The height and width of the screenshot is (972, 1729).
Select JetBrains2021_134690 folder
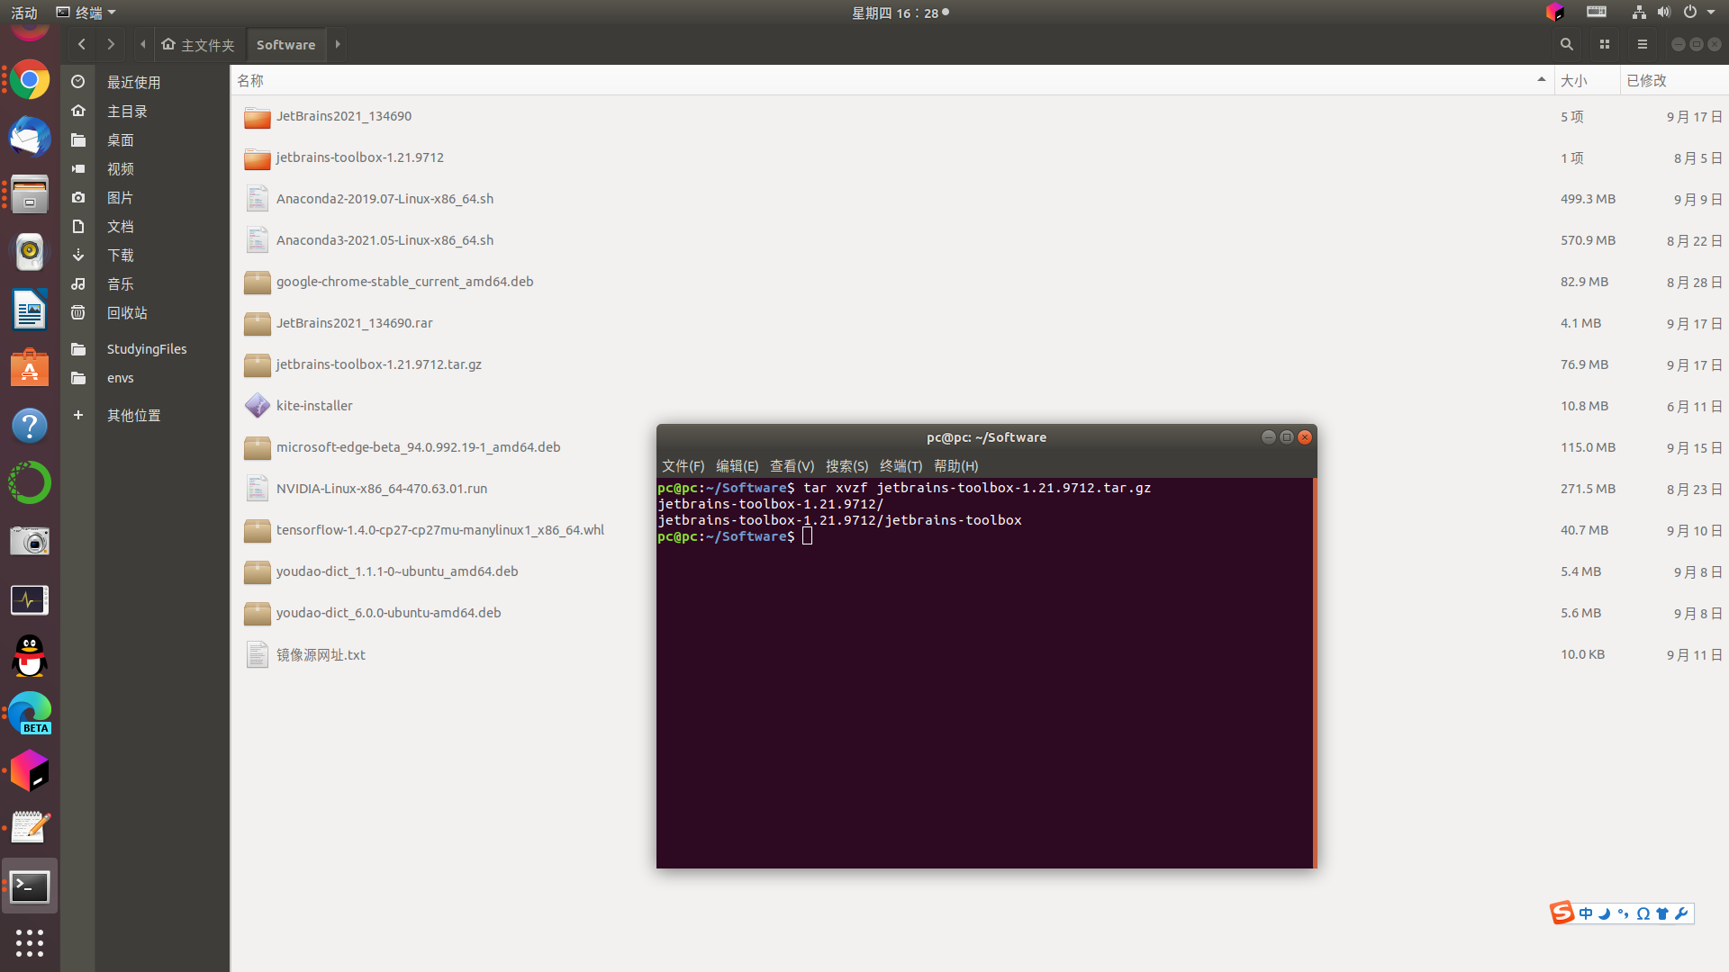pos(980,116)
